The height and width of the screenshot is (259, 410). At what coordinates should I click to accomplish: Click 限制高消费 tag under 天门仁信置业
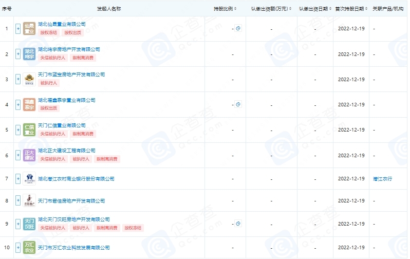[x=83, y=134]
